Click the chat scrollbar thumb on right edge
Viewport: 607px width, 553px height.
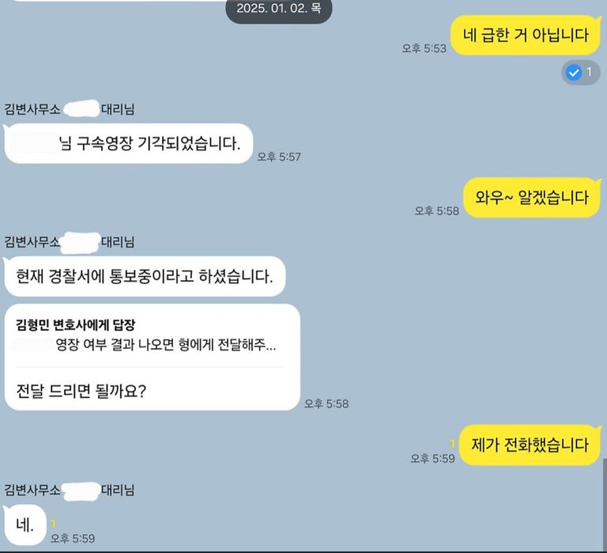(605, 505)
